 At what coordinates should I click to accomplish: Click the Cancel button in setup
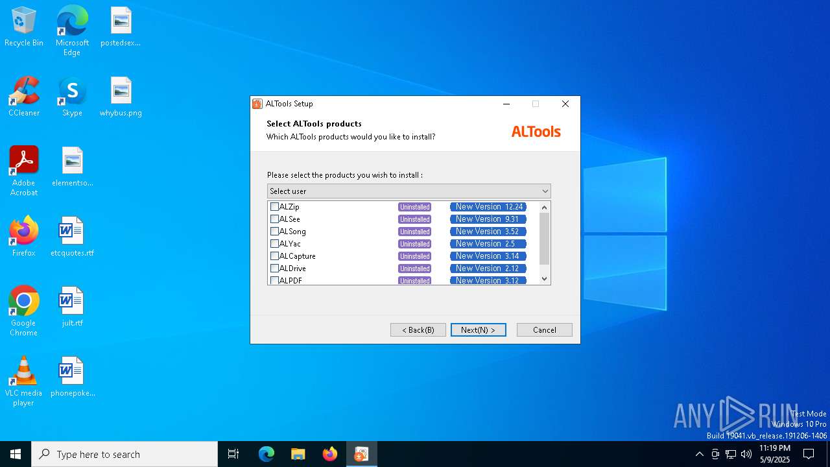[545, 330]
